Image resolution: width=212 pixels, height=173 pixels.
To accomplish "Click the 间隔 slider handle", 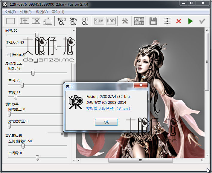I will click(37, 35).
